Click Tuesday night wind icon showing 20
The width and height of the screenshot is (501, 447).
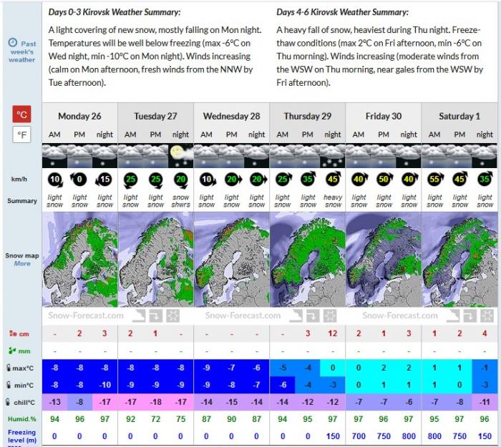(x=181, y=180)
